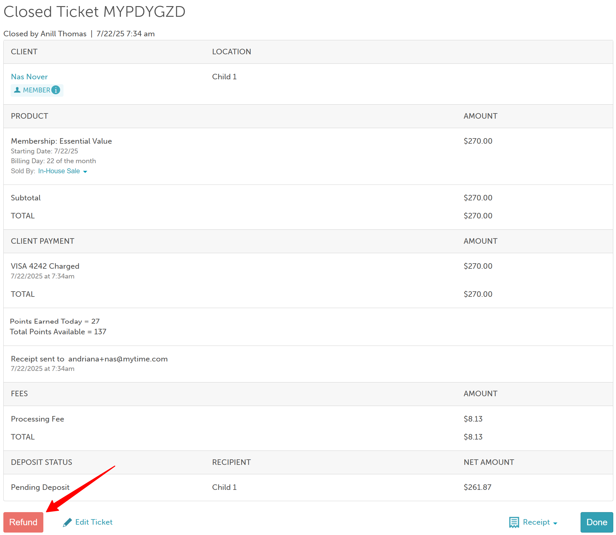Click the $261.87 net amount

click(477, 487)
